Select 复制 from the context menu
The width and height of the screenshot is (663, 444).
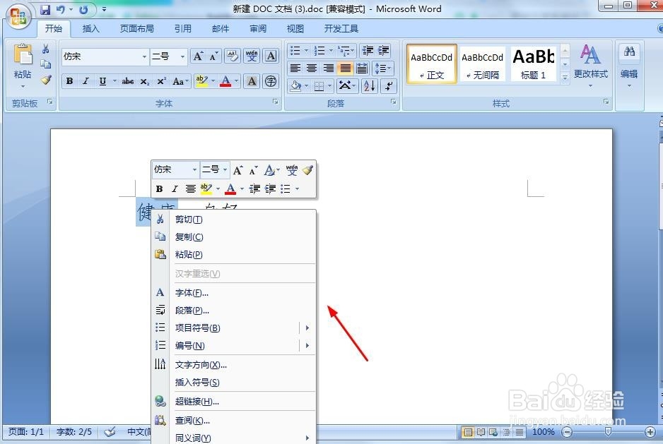click(x=188, y=236)
